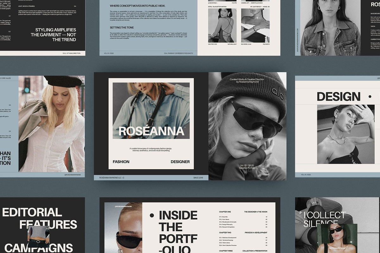
Task: Open the blonde woman with beret photo
Action: [x=52, y=124]
